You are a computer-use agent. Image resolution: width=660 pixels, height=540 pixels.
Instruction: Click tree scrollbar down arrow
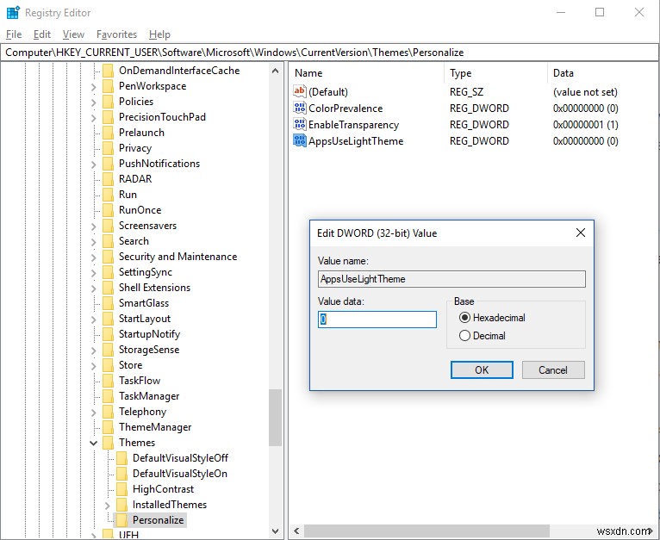click(x=275, y=531)
